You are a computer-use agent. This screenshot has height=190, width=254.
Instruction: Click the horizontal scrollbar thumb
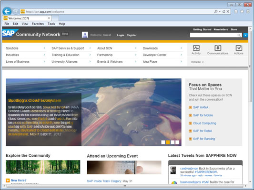coord(125,186)
